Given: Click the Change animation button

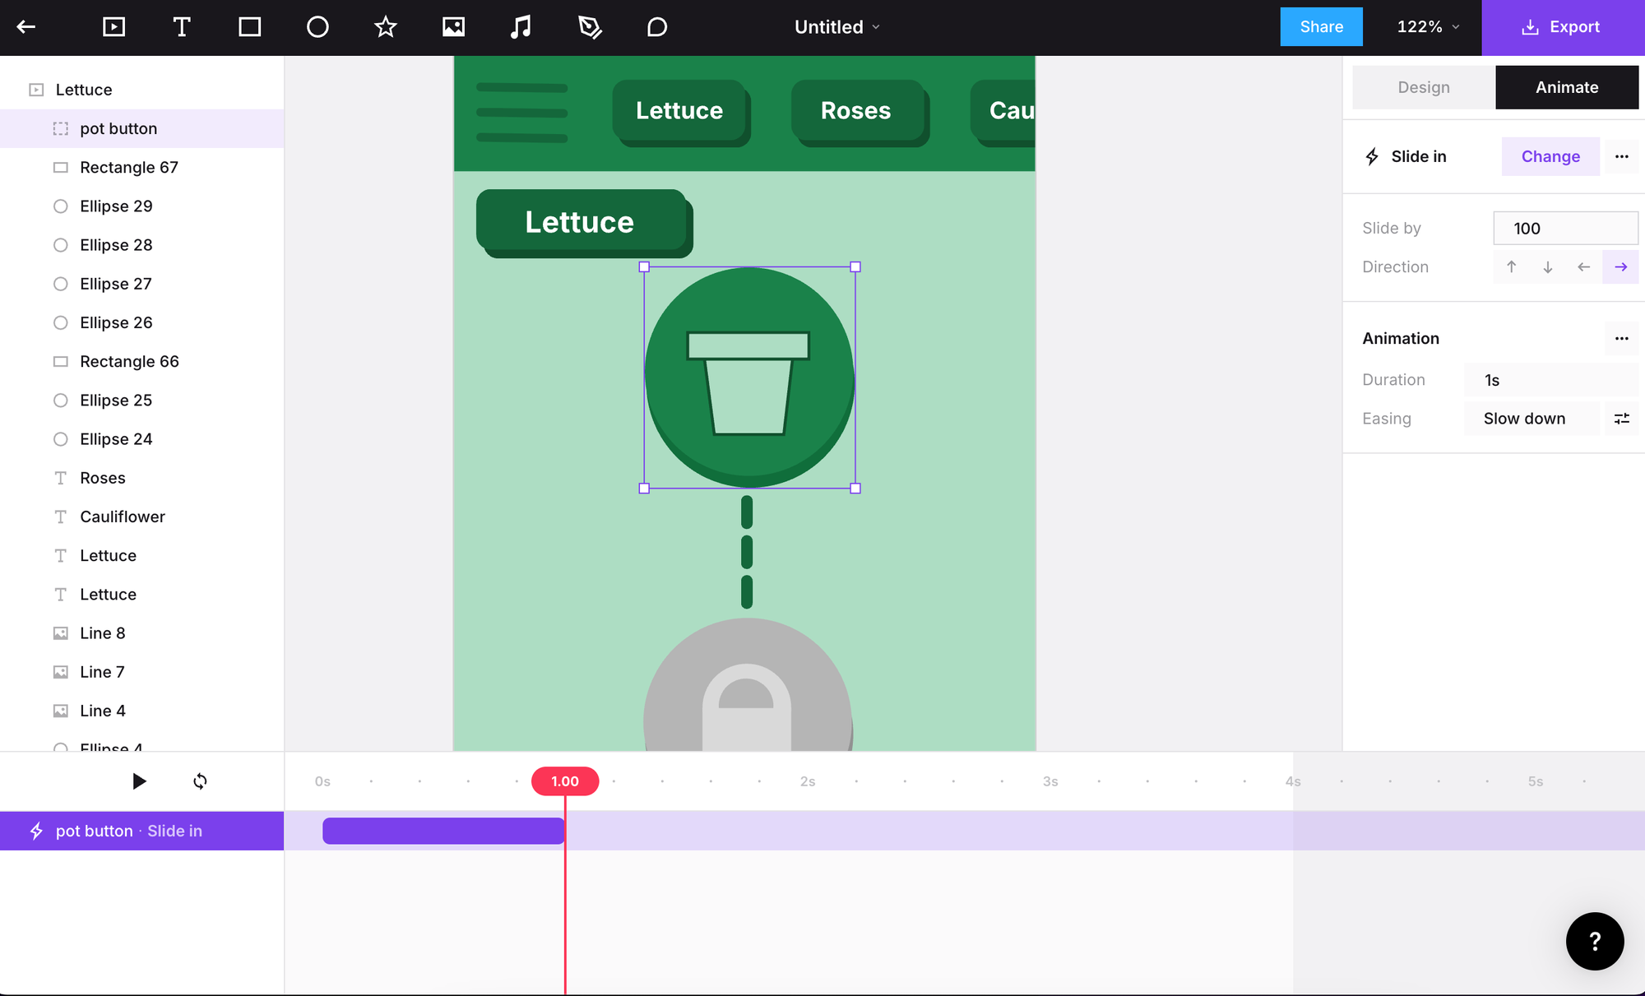Looking at the screenshot, I should (1550, 156).
